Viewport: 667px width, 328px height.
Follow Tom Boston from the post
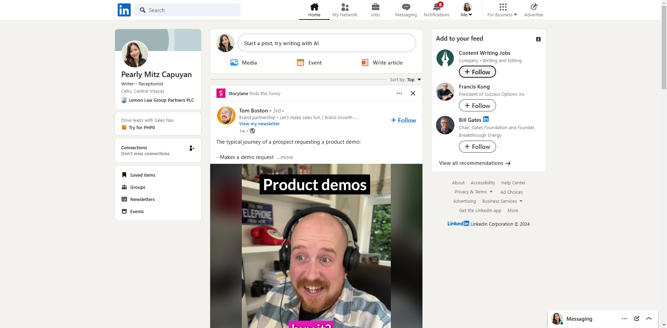tap(403, 120)
